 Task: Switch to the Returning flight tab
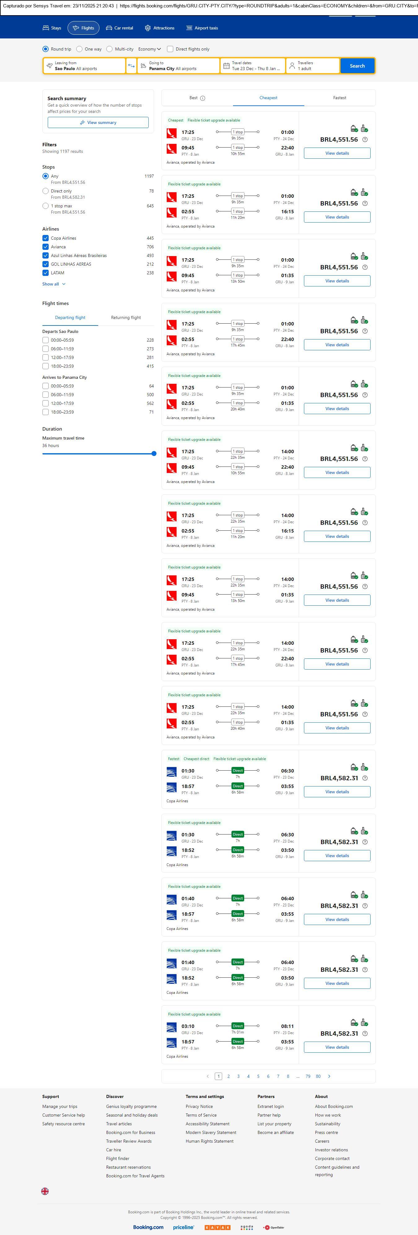[125, 317]
